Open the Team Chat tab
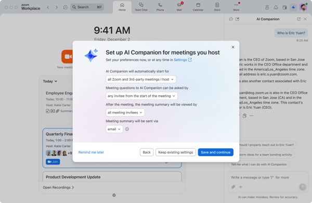Viewport: 312px width, 203px height. point(141,7)
